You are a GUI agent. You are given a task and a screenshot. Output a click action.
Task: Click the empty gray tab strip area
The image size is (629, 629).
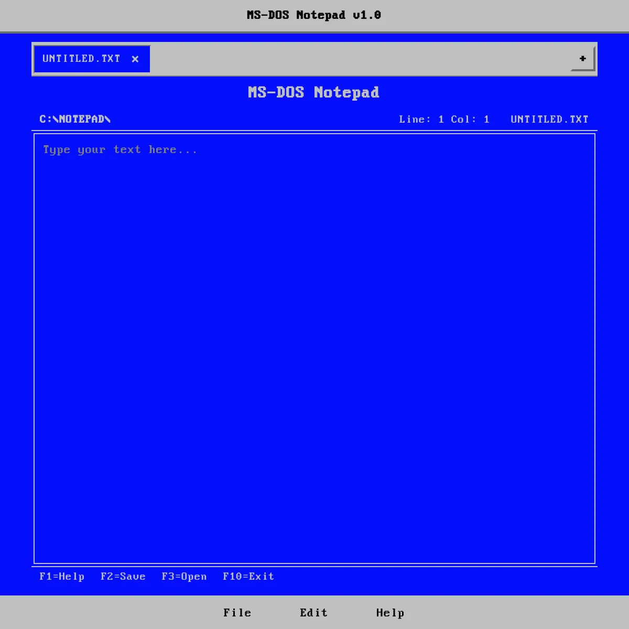click(x=356, y=59)
